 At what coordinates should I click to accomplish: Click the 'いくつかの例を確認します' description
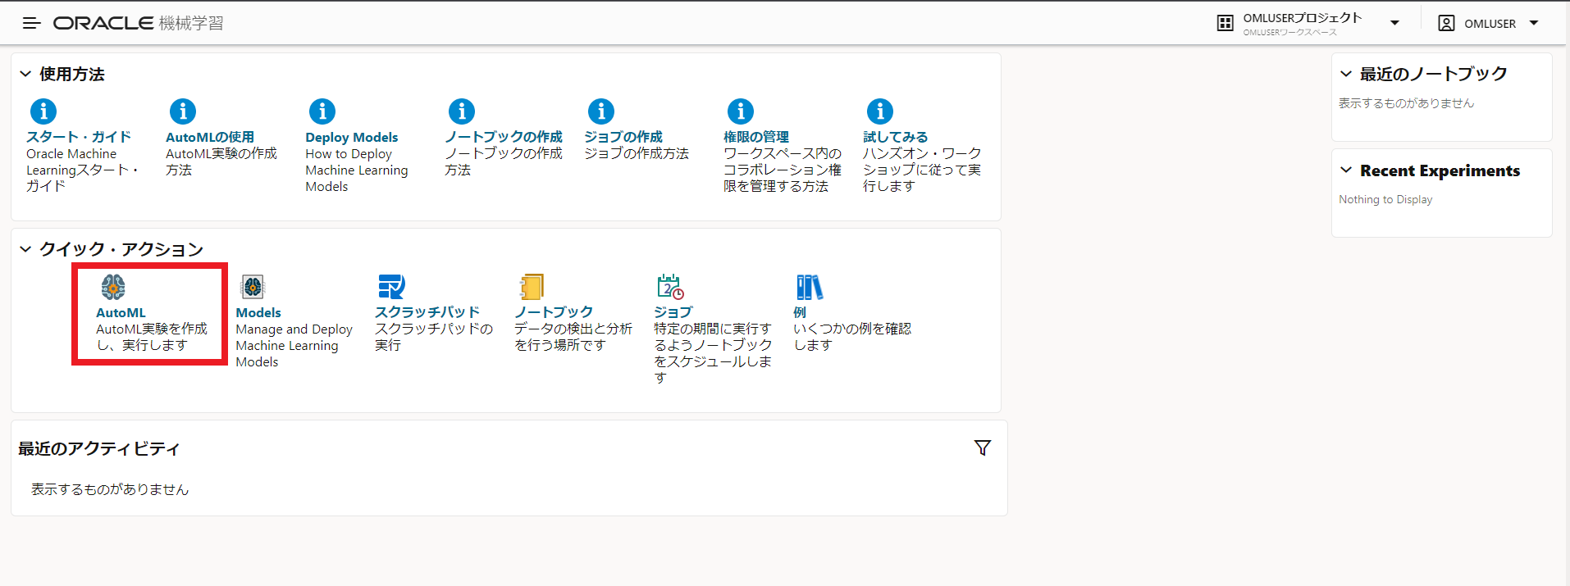[852, 337]
